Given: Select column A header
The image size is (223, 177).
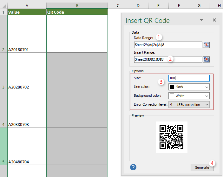Looking at the screenshot, I should click(x=27, y=6).
